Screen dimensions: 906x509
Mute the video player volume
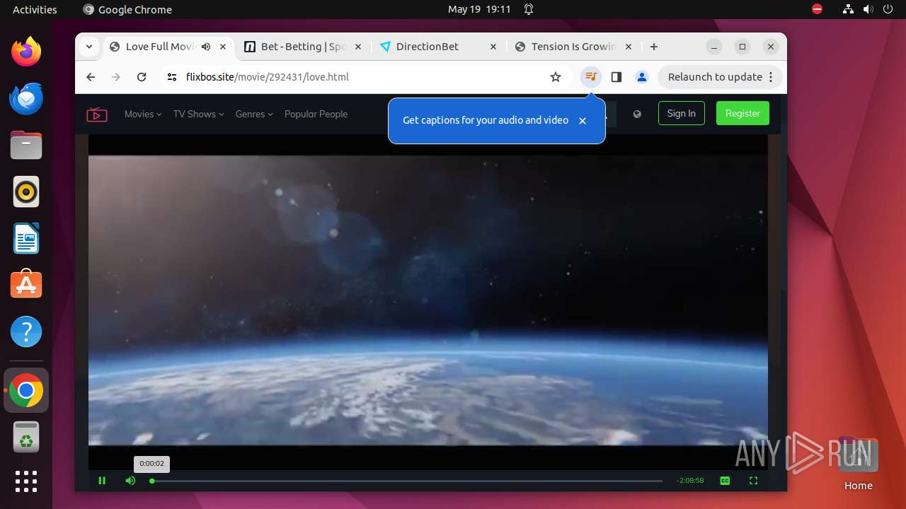pyautogui.click(x=130, y=481)
